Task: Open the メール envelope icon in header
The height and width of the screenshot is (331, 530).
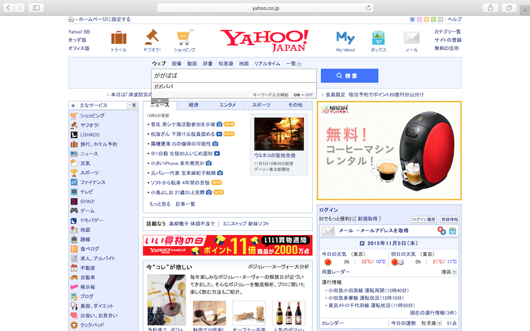Action: point(411,38)
